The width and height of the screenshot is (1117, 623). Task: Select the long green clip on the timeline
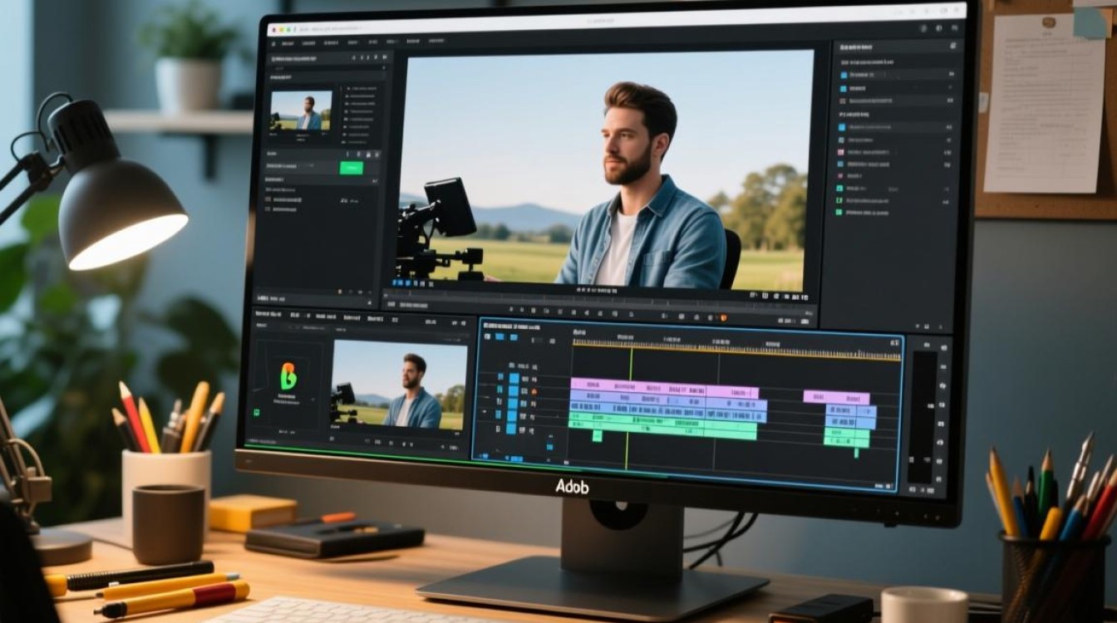click(x=663, y=427)
